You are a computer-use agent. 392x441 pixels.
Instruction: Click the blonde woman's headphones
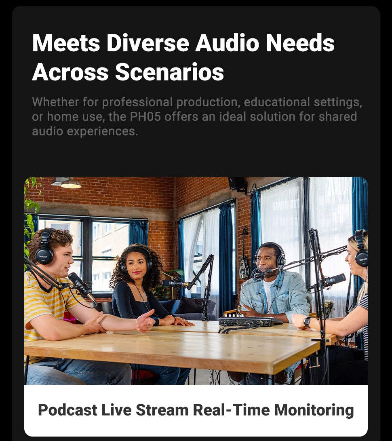click(x=361, y=248)
